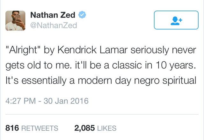This screenshot has height=140, width=204.
Task: Click the blue verified badge
Action: point(82,15)
